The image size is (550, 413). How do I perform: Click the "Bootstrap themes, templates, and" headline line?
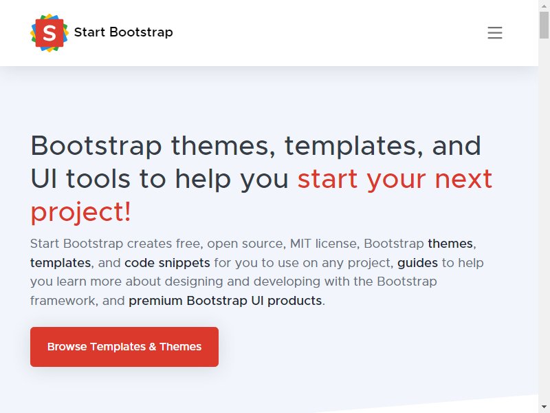pos(256,146)
